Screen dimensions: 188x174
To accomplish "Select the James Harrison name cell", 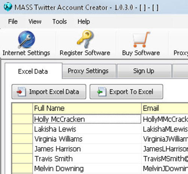I will tap(87, 149).
